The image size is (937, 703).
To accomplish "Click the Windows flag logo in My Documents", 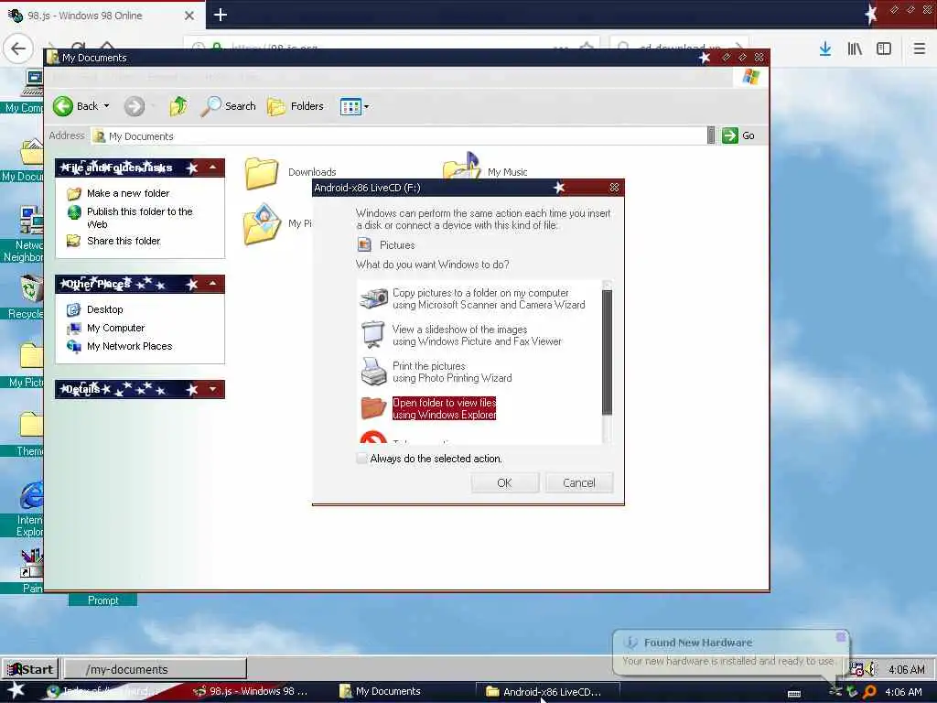I will click(x=750, y=77).
